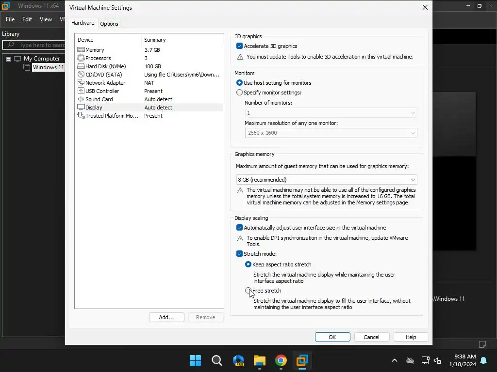
Task: Select the Network Adapter icon
Action: [x=81, y=82]
